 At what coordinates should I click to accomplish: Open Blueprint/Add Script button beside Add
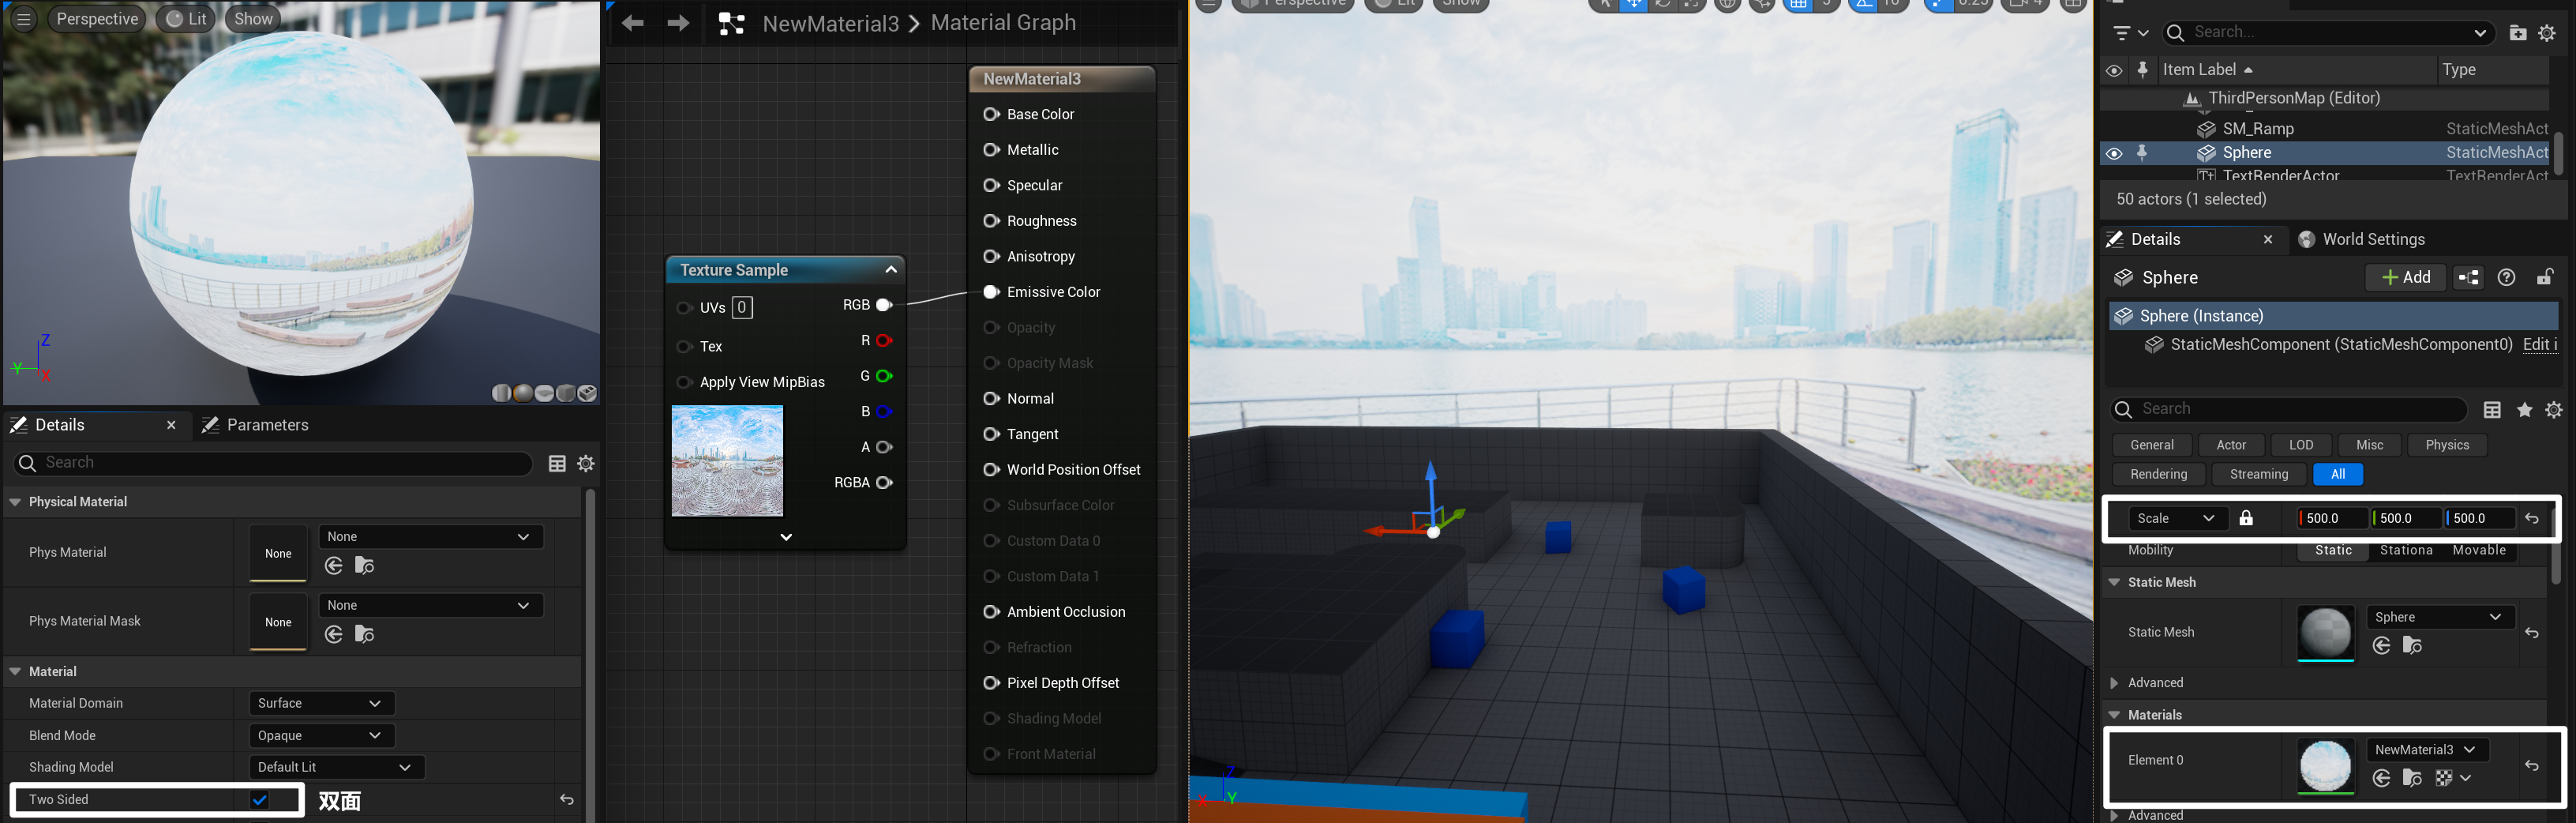[2468, 278]
